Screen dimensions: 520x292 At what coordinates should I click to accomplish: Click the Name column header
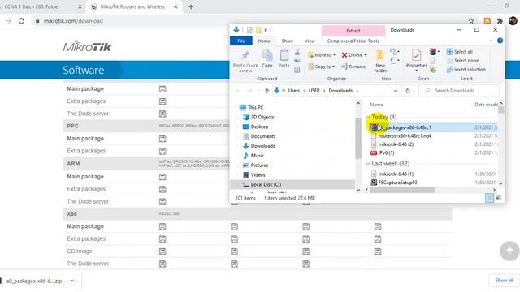coord(376,105)
